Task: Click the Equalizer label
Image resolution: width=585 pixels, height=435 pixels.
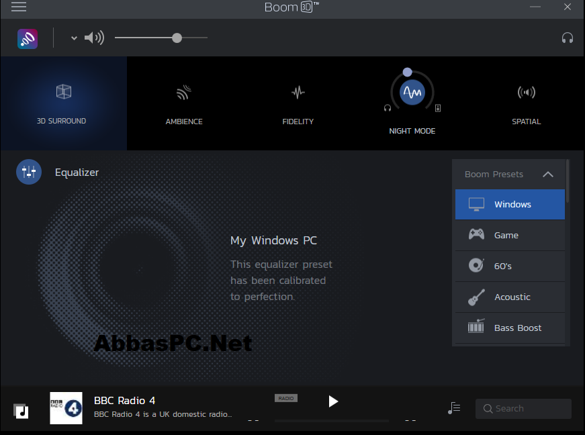Action: pyautogui.click(x=77, y=173)
